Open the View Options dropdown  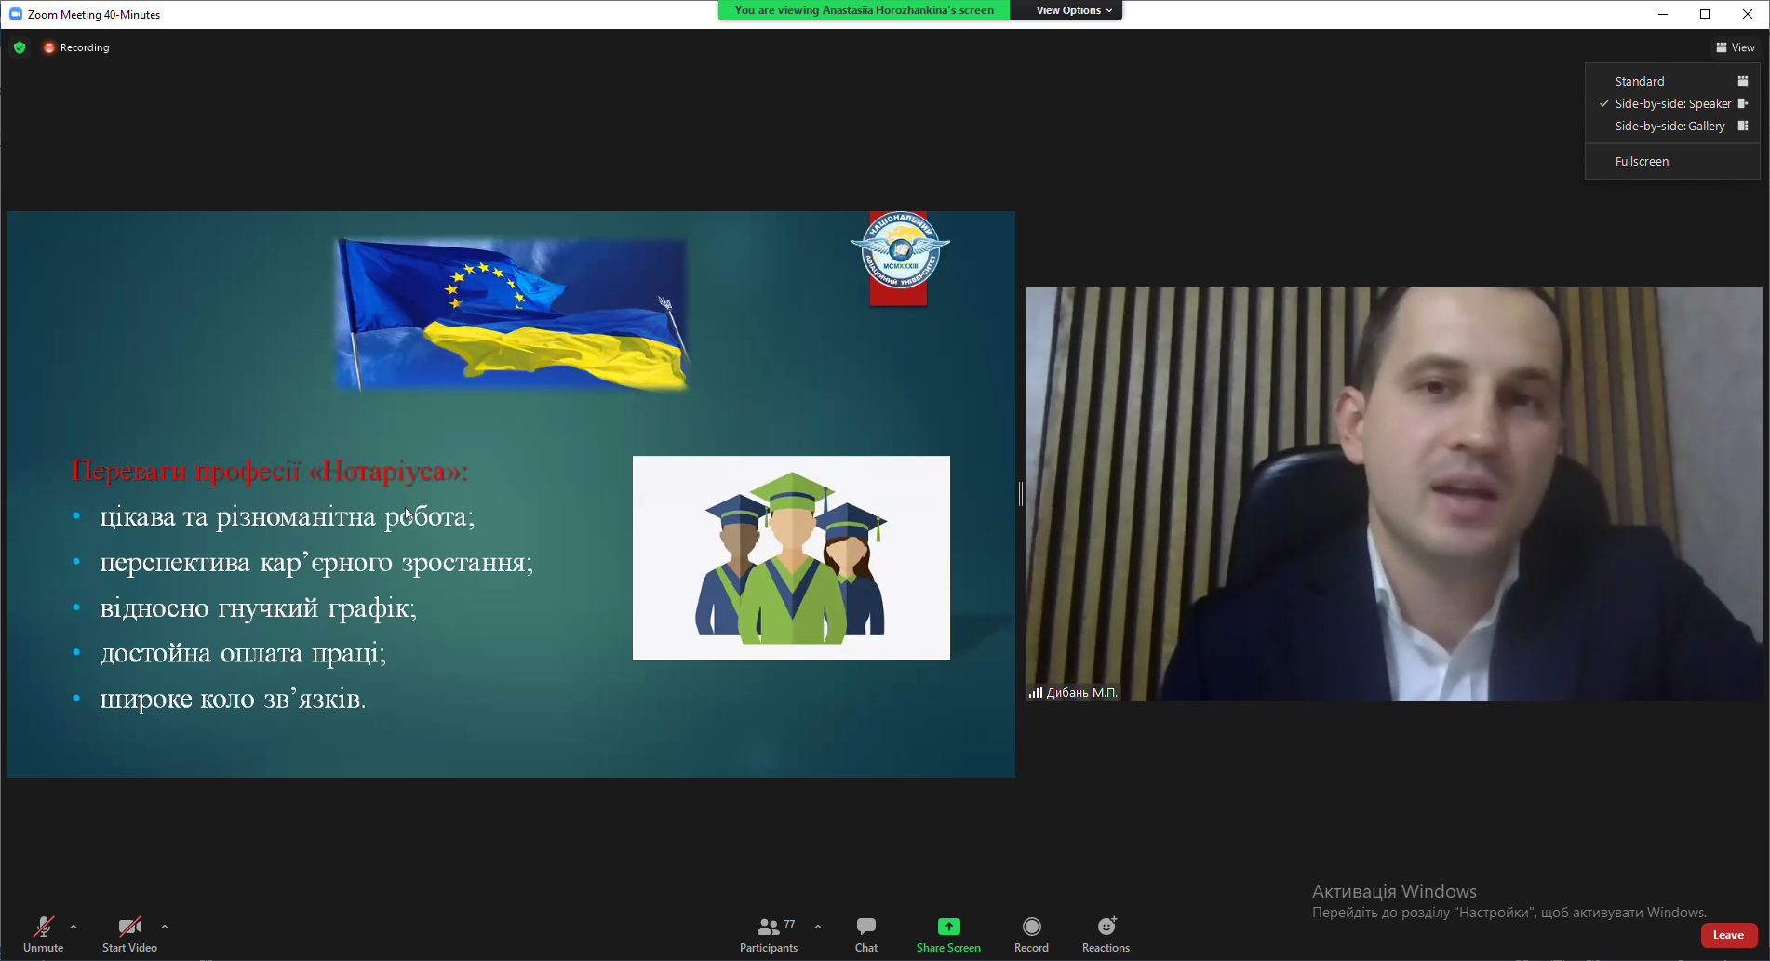pyautogui.click(x=1073, y=10)
